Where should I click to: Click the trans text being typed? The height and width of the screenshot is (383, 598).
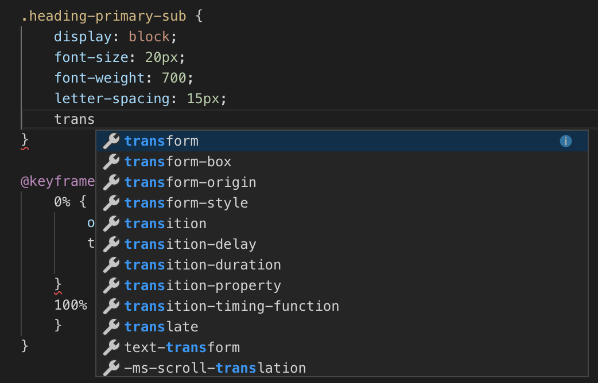point(74,119)
